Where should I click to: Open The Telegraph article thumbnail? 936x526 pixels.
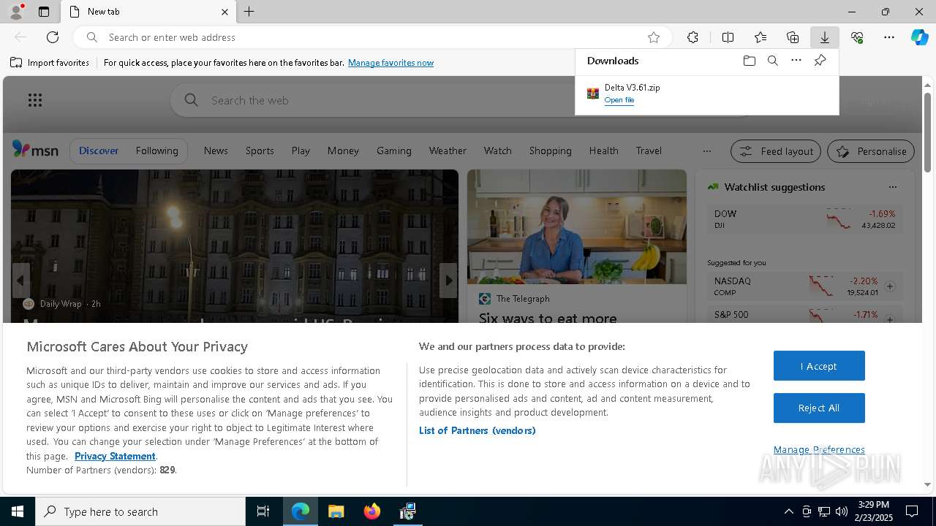click(x=577, y=227)
